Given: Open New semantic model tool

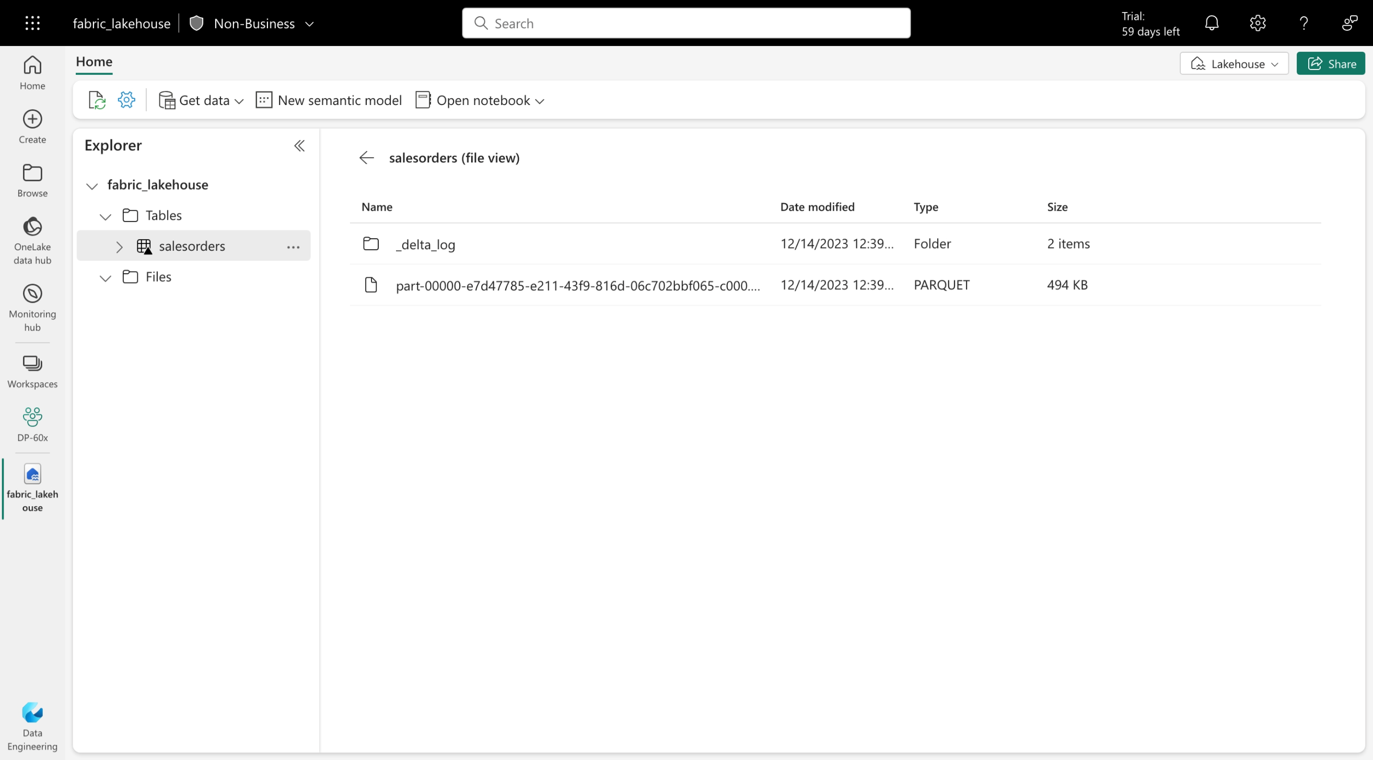Looking at the screenshot, I should (x=330, y=100).
